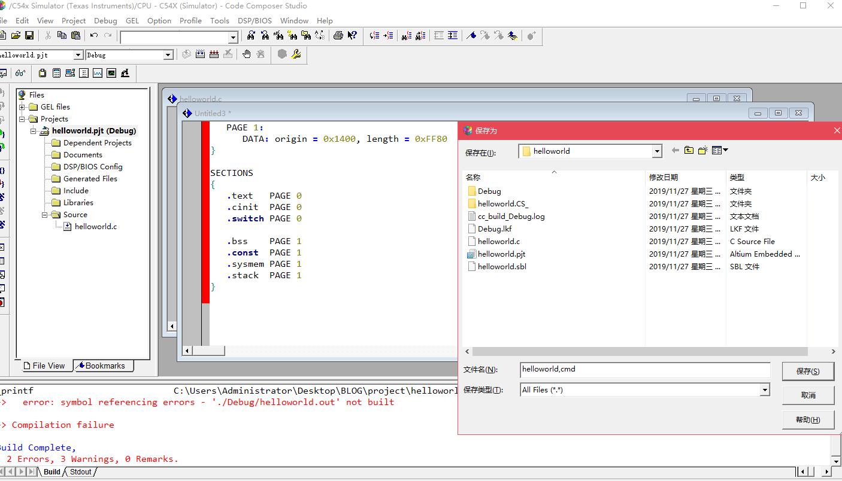This screenshot has height=481, width=842.
Task: Switch to the Stdout output tab
Action: coord(80,471)
